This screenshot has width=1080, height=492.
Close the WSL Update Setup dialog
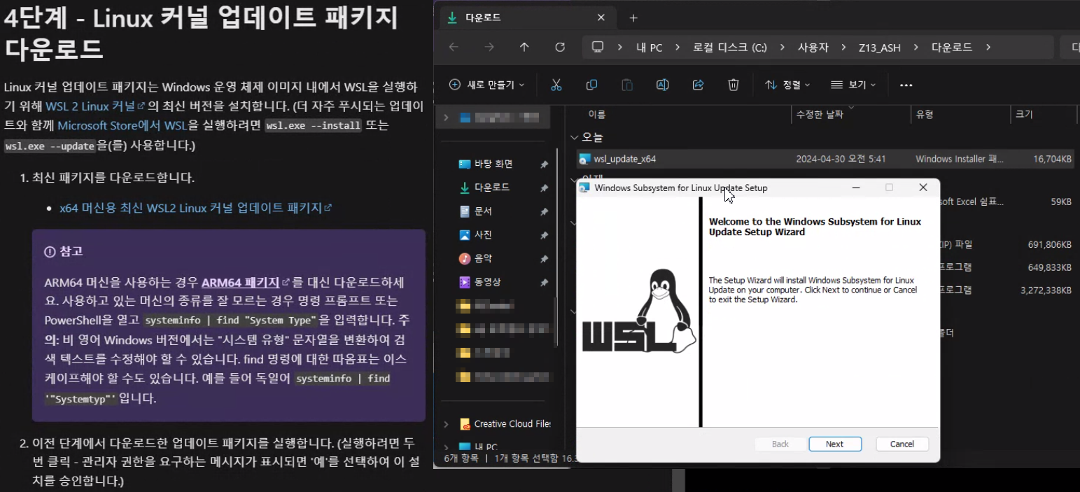click(x=923, y=188)
